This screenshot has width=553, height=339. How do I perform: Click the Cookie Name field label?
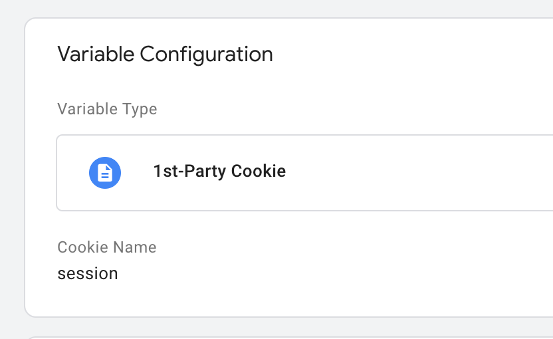[107, 247]
